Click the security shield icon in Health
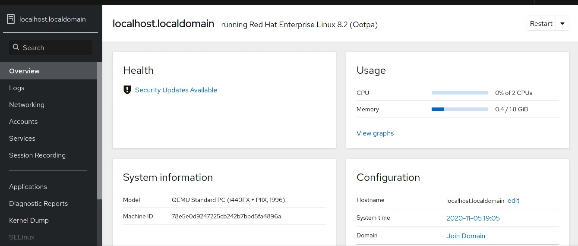The width and height of the screenshot is (578, 246). coord(127,90)
